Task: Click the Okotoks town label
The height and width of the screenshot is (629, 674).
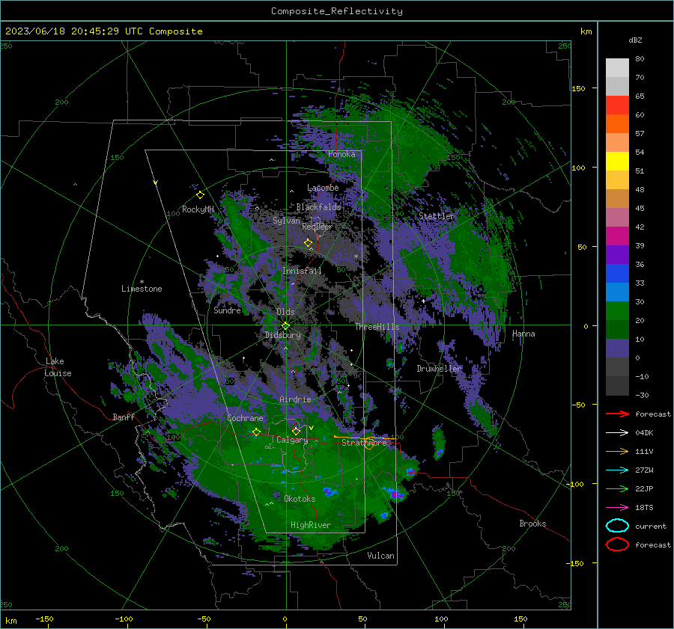Action: (300, 499)
